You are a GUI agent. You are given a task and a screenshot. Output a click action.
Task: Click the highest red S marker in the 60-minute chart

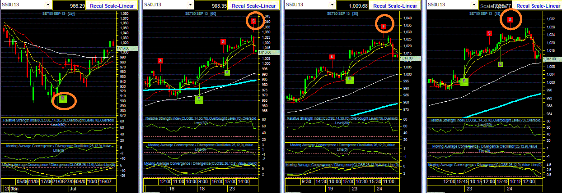254,21
